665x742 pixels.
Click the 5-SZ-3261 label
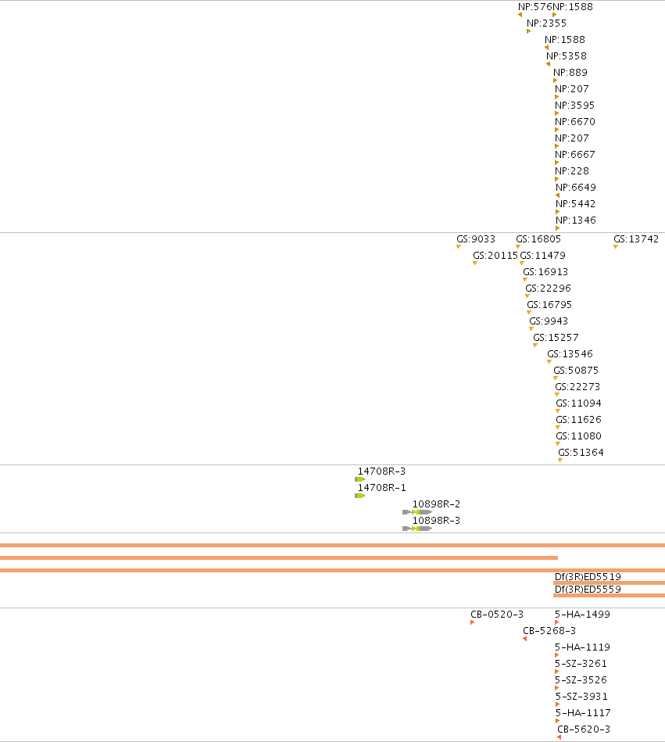point(581,664)
